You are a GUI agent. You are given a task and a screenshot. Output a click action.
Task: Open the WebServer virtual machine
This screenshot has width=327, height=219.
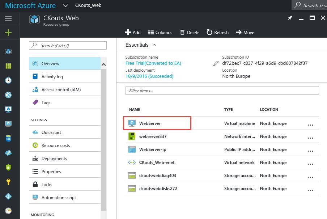tap(150, 123)
